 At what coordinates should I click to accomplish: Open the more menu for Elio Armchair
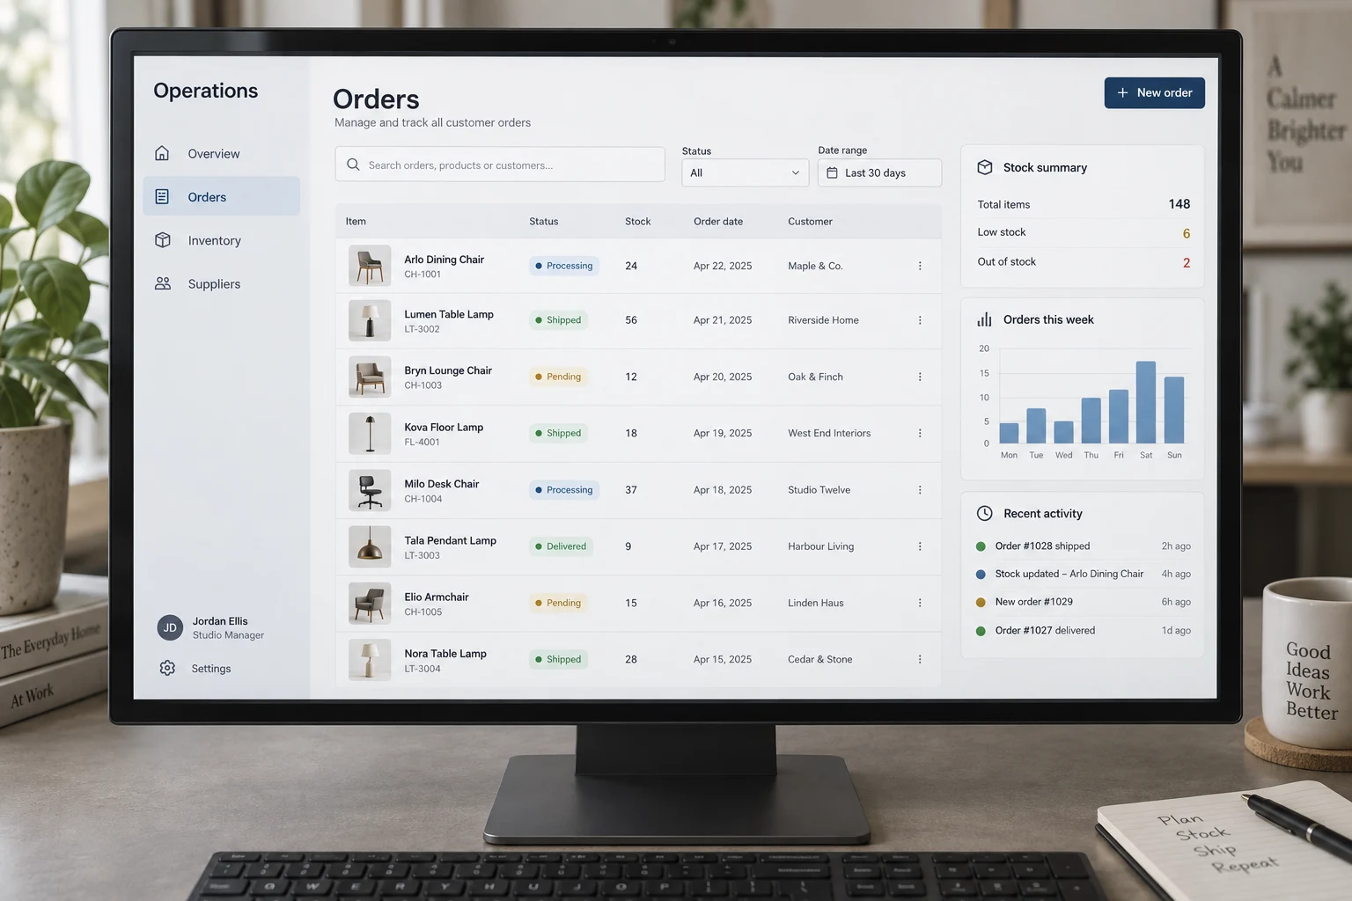(x=920, y=603)
